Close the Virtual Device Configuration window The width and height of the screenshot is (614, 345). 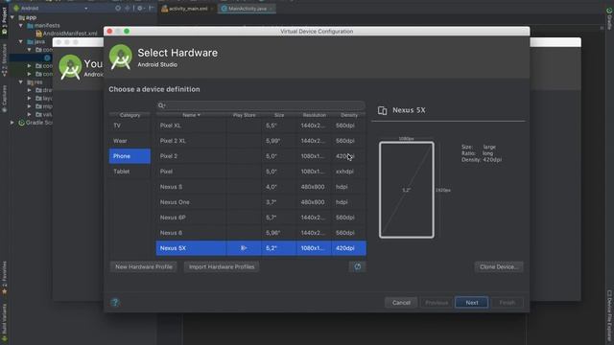[x=109, y=32]
